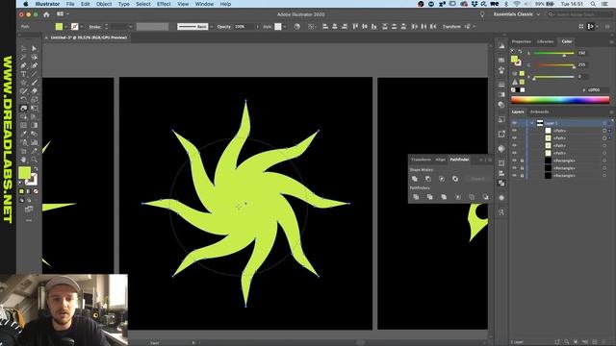Set the toolbar paint to None
616x346 pixels.
[x=36, y=191]
